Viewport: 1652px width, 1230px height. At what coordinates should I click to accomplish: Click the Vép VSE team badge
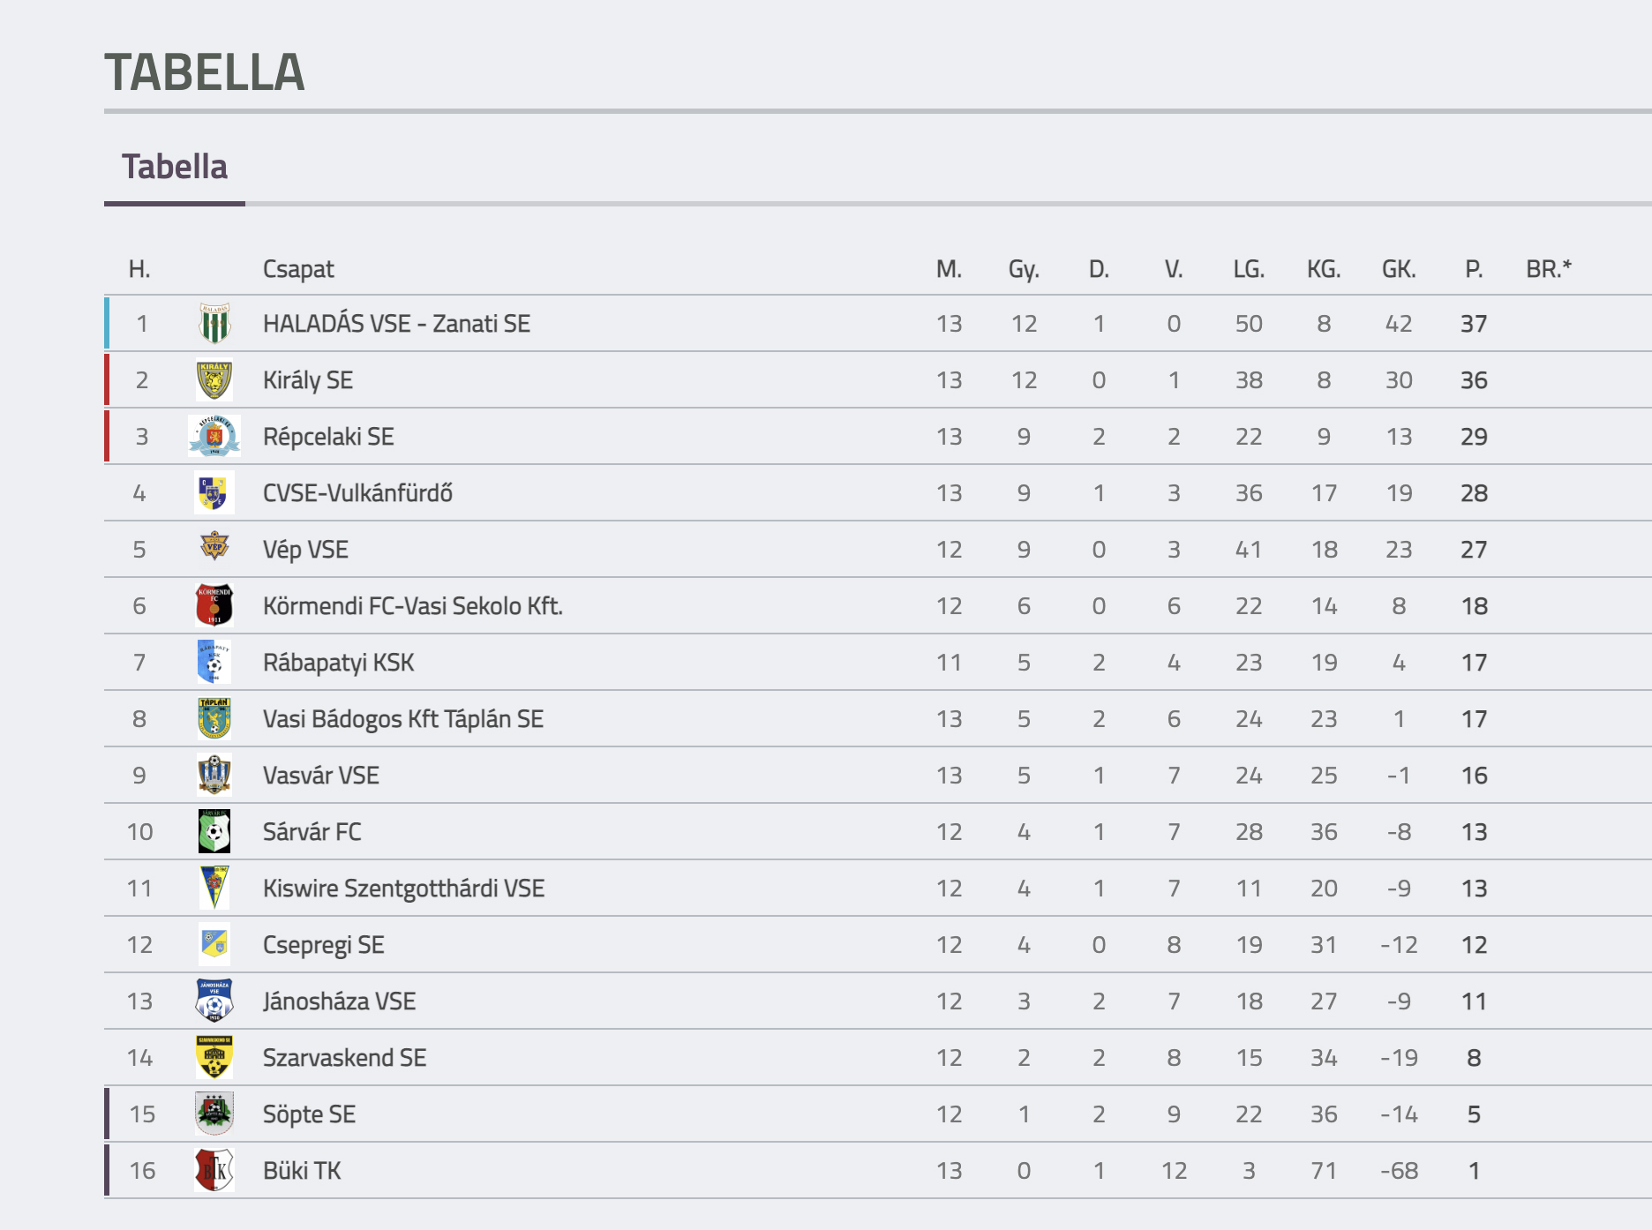(214, 547)
